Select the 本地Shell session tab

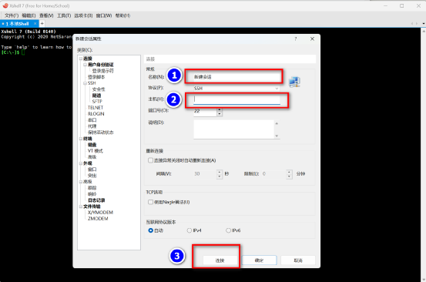point(17,24)
